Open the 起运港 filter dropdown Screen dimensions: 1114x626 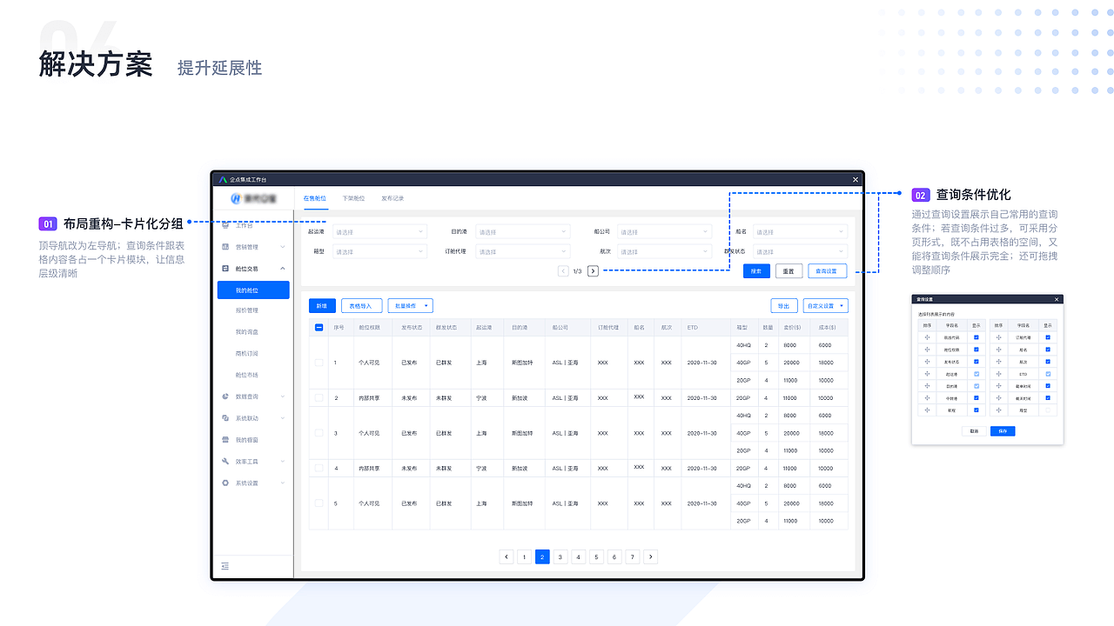click(x=379, y=232)
